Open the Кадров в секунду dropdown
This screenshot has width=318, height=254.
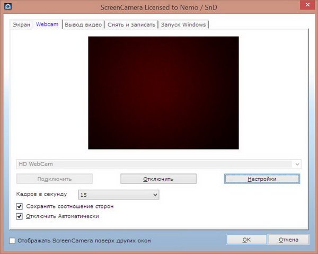coord(119,195)
